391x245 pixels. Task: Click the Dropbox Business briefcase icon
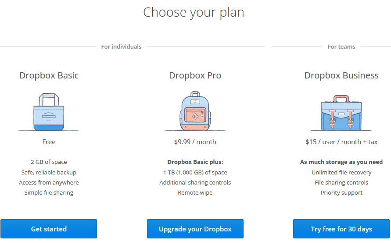coord(341,113)
